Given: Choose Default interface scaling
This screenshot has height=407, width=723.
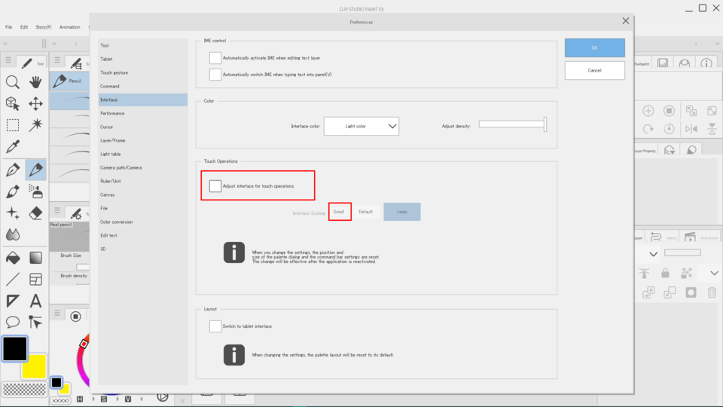Looking at the screenshot, I should tap(366, 212).
